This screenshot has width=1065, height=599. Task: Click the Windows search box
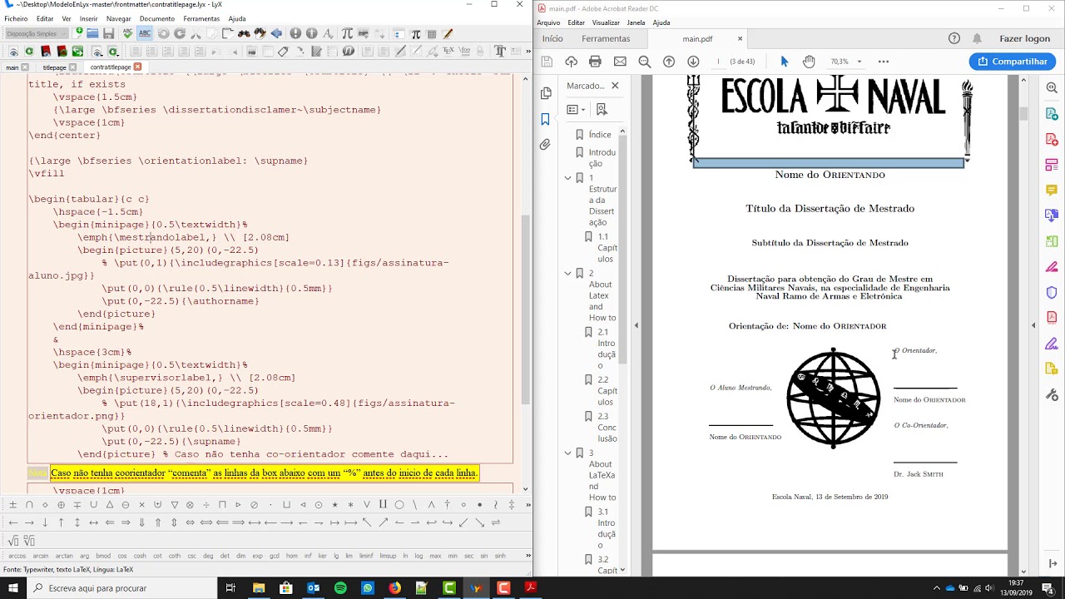(123, 588)
